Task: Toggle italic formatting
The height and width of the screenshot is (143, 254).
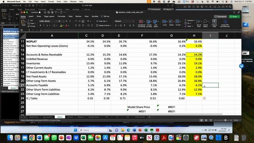Action: tap(44, 25)
